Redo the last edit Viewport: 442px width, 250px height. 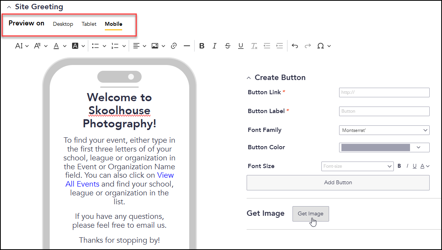[308, 46]
